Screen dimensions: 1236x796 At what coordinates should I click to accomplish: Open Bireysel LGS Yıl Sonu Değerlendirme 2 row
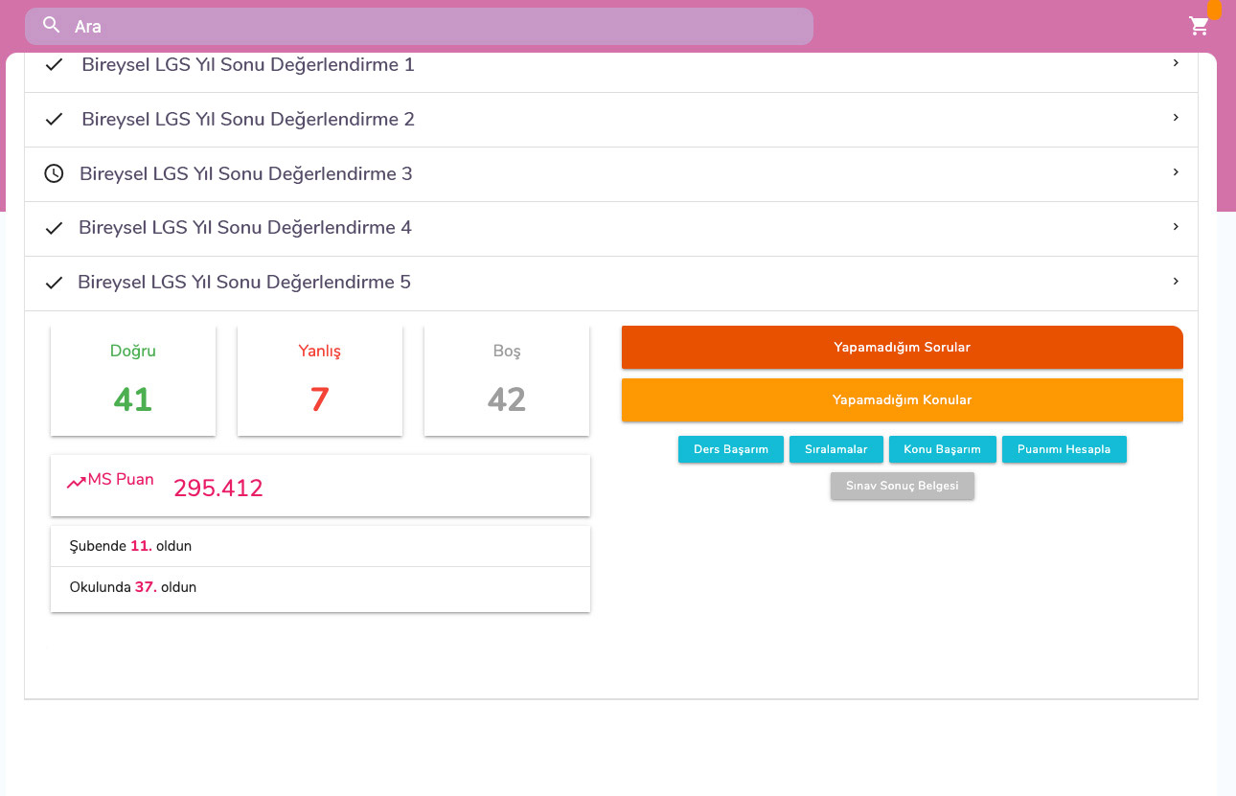[248, 120]
